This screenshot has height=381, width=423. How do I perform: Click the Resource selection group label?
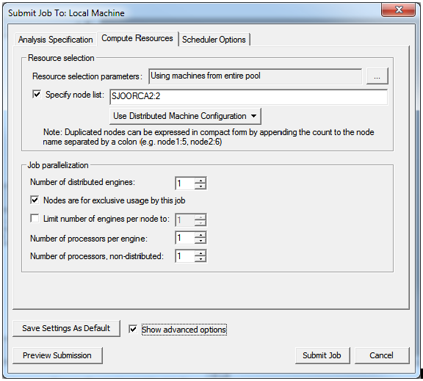tap(61, 58)
